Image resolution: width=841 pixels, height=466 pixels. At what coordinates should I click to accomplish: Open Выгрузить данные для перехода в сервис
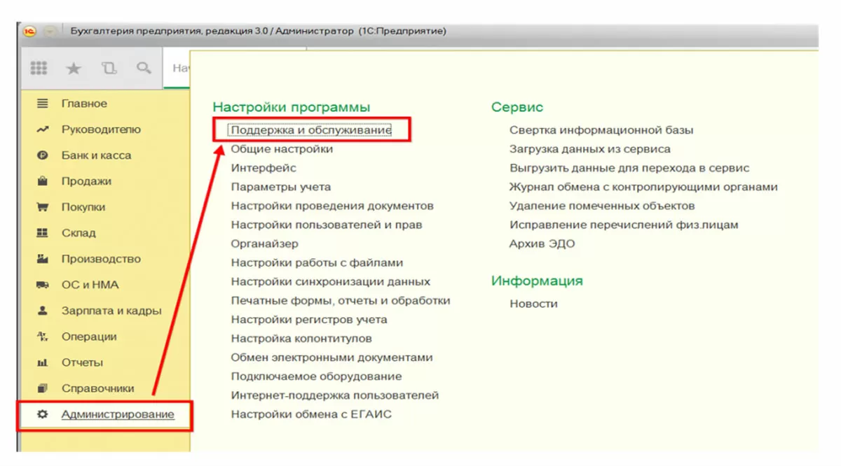[x=629, y=168]
